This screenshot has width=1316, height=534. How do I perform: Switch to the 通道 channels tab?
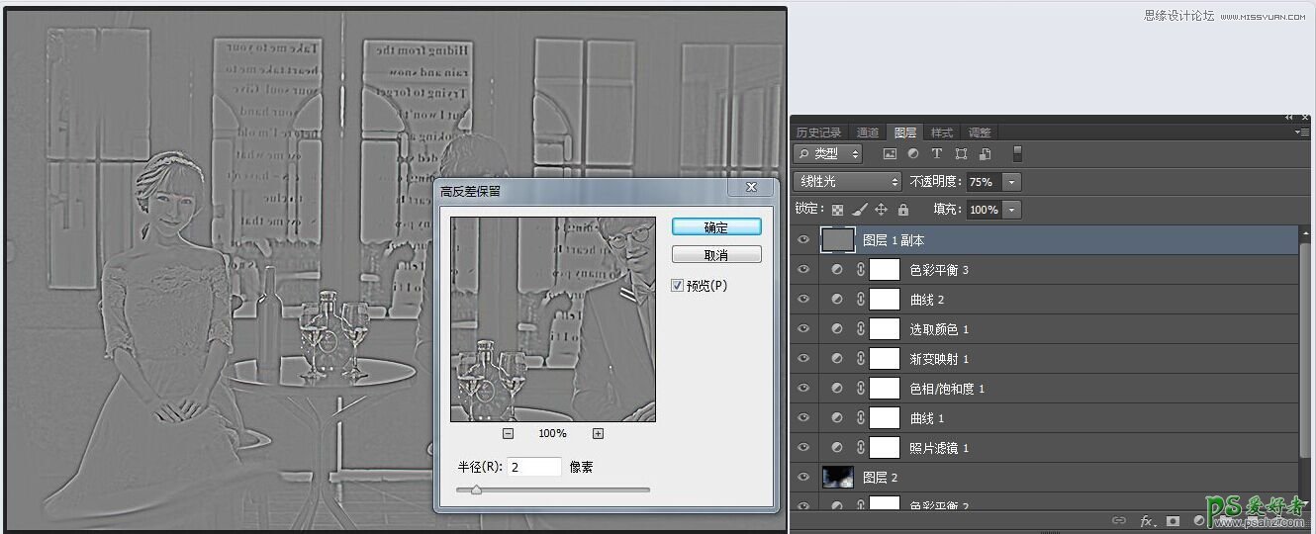(x=868, y=133)
